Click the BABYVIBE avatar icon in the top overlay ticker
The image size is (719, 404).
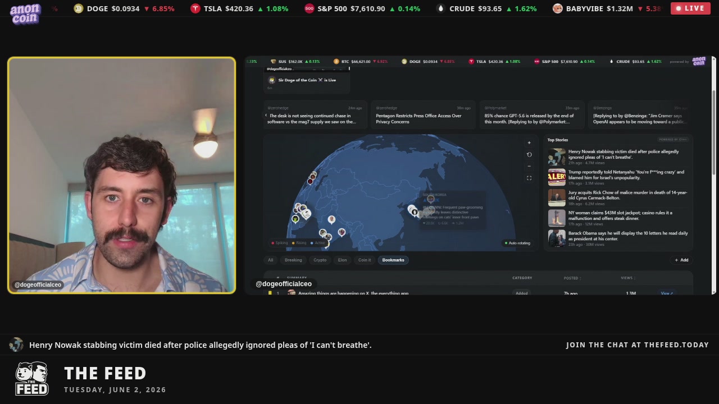click(x=557, y=8)
